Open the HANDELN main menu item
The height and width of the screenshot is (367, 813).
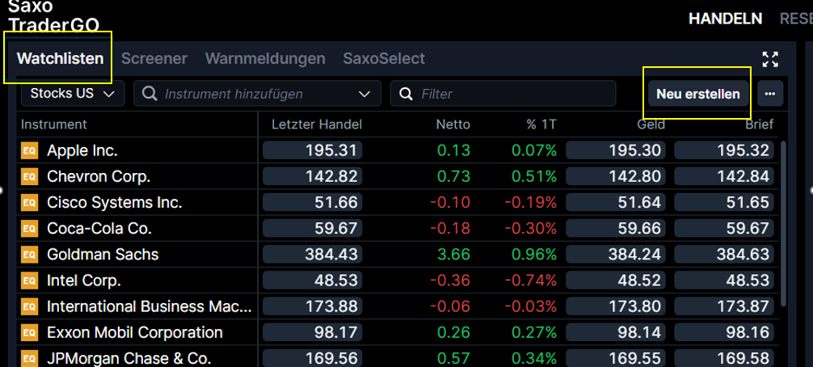tap(725, 19)
